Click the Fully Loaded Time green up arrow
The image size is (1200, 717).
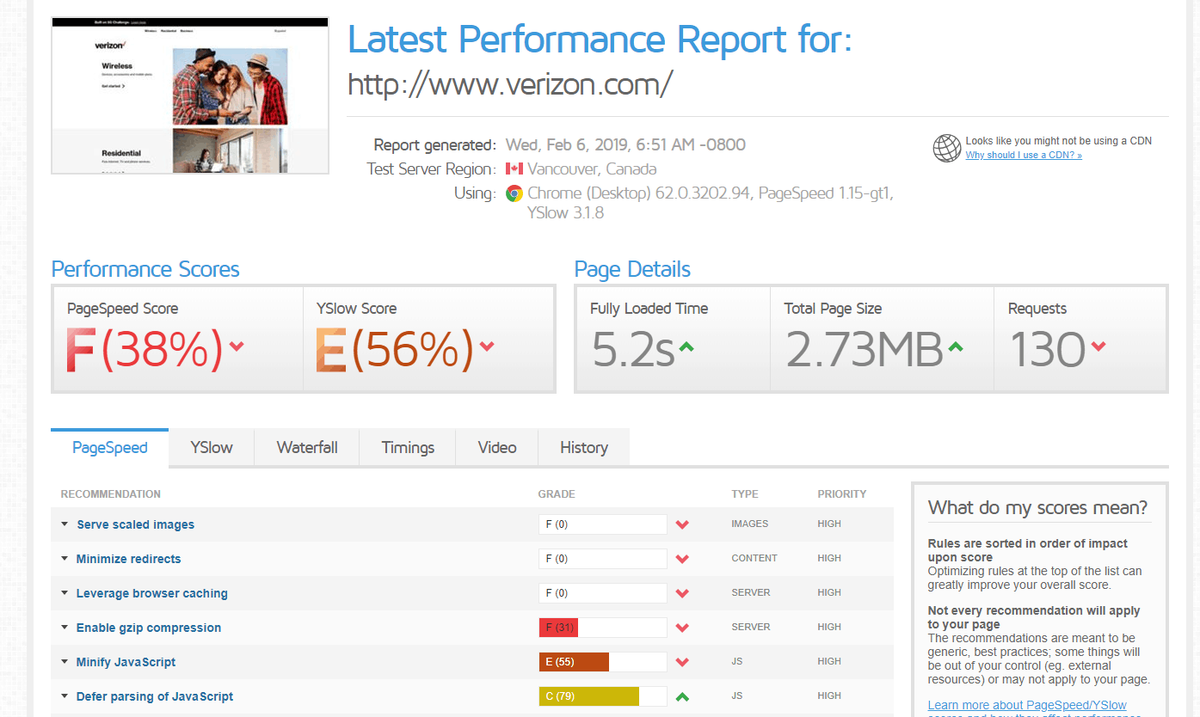point(686,347)
